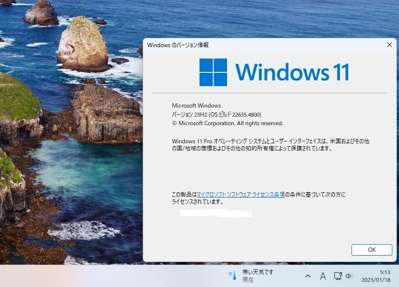Screen dimensions: 399x287
Task: Click the dialog title Windows のバージョン情報
Action: pyautogui.click(x=178, y=45)
